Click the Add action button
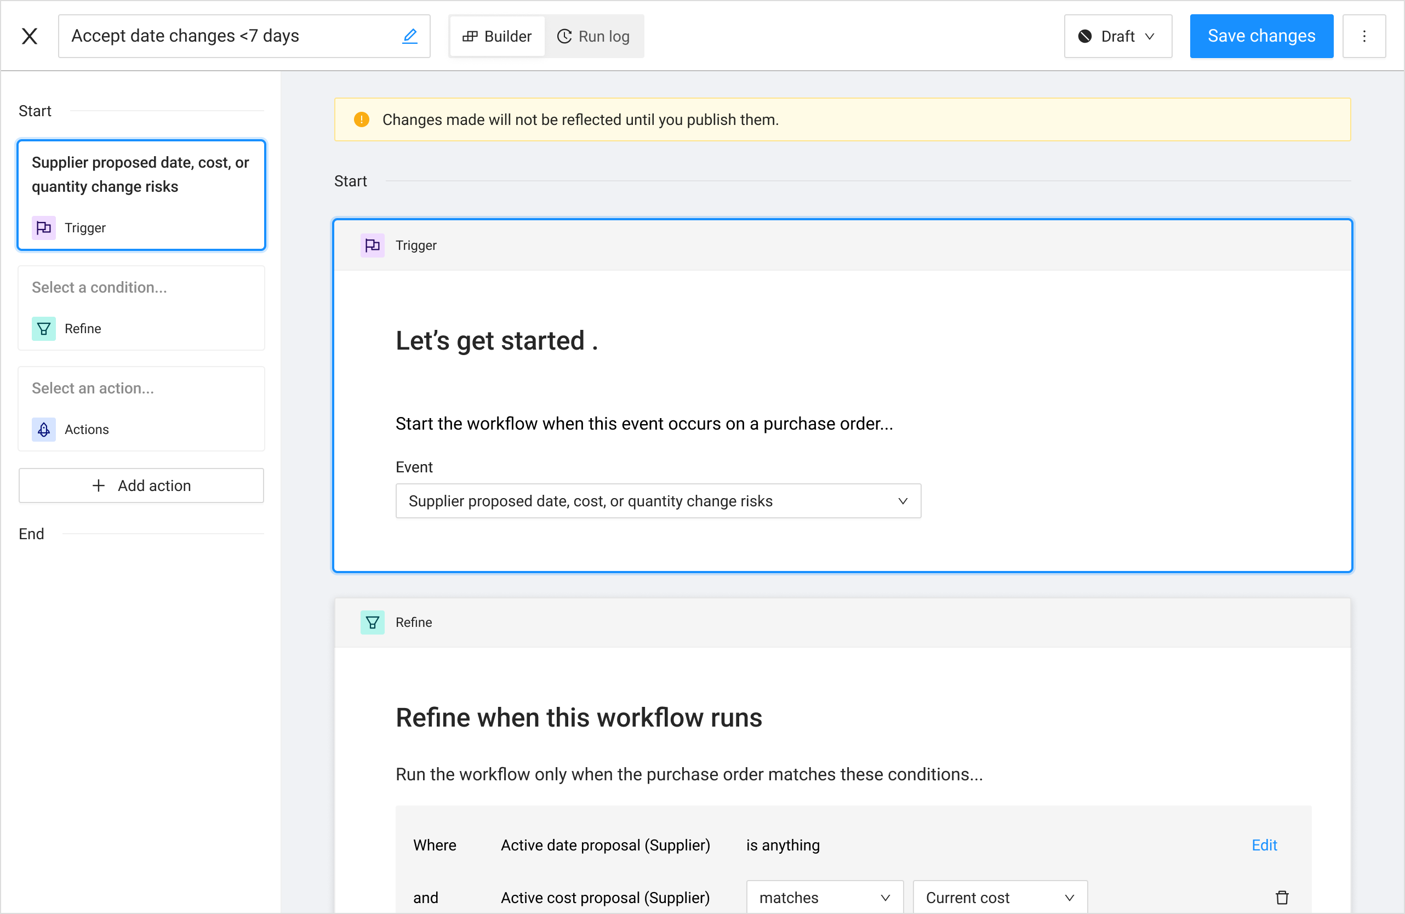Viewport: 1405px width, 914px height. point(141,485)
